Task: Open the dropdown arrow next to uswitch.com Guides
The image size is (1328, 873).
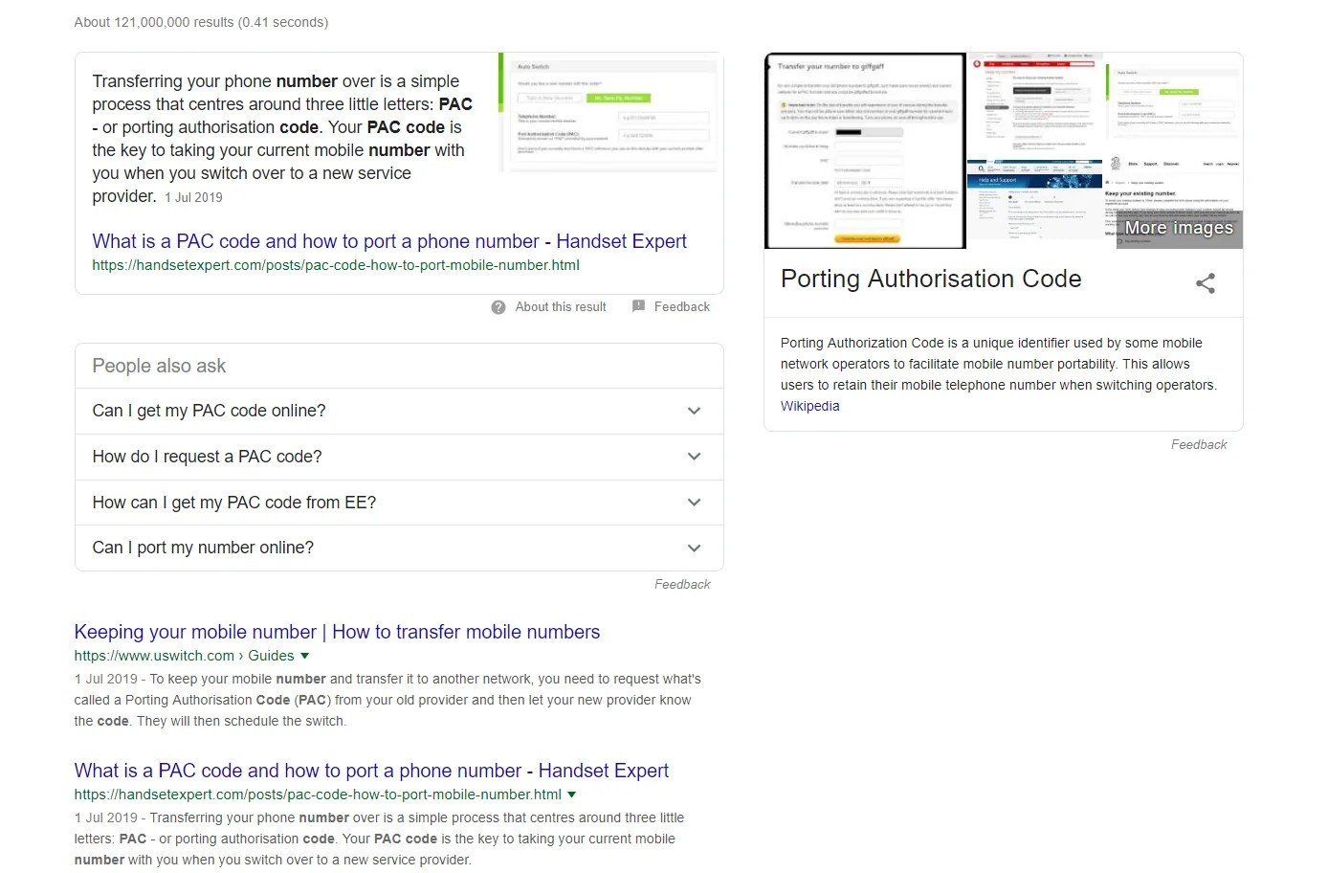Action: pos(304,656)
